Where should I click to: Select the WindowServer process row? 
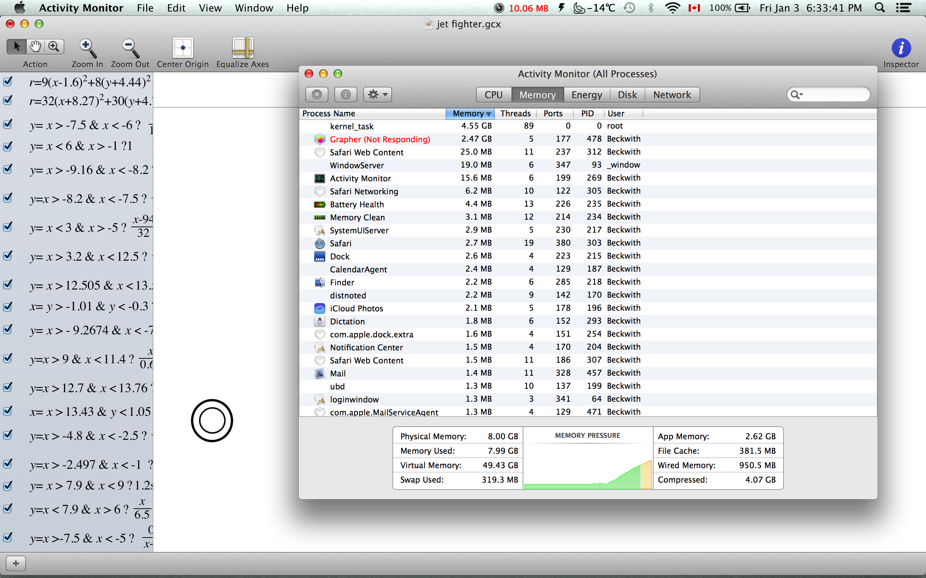[588, 165]
